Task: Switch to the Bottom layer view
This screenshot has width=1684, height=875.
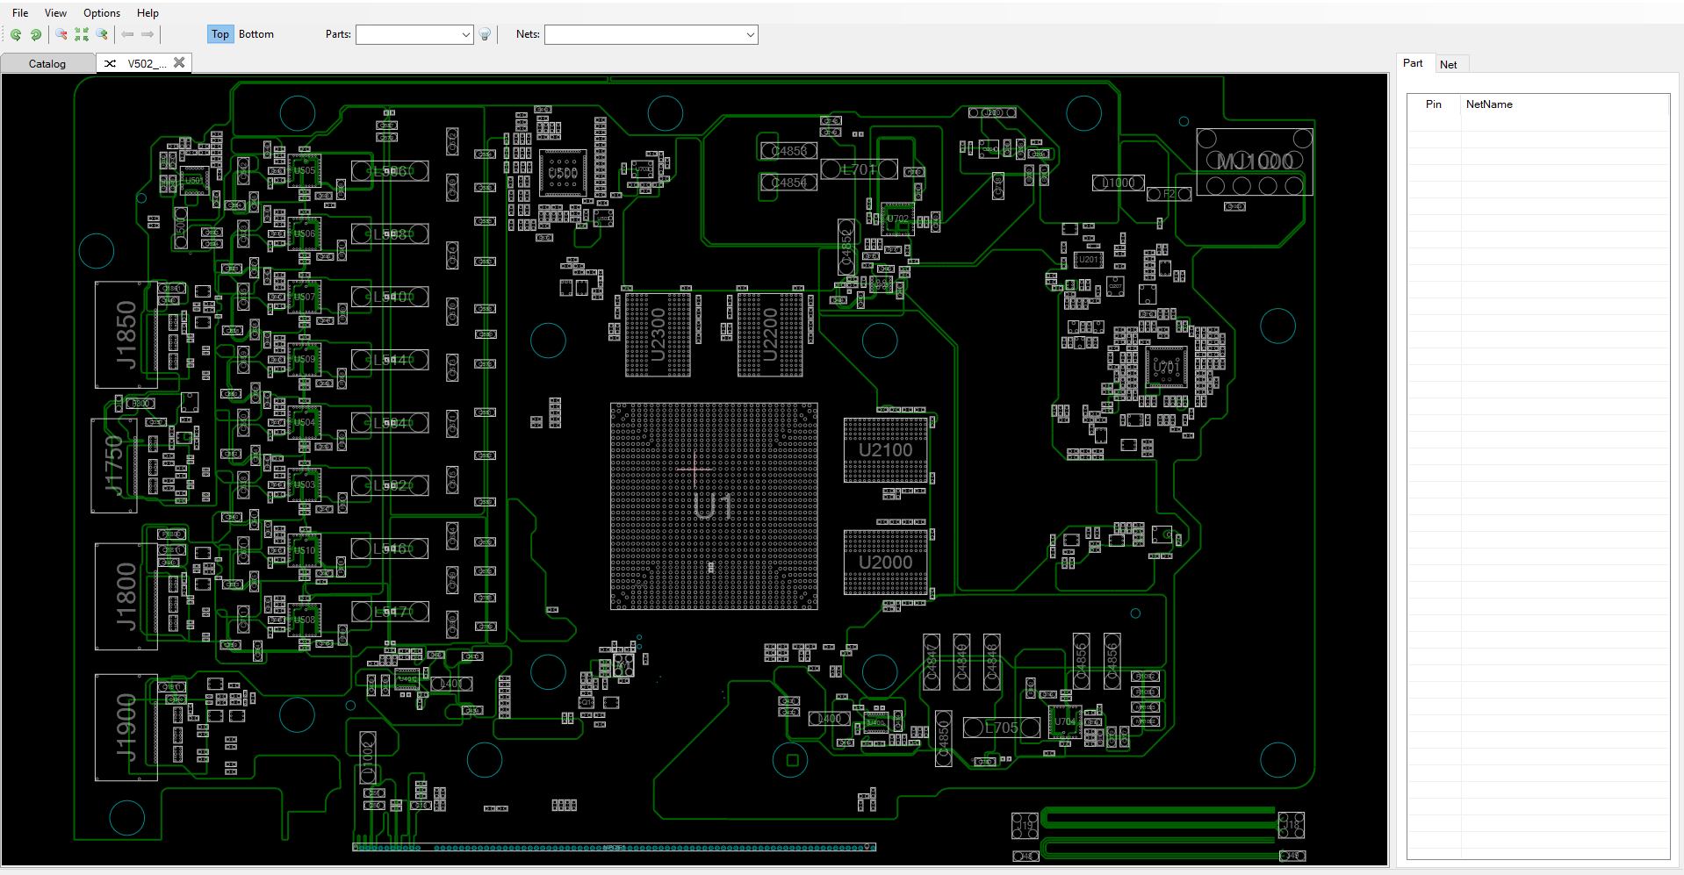Action: pos(256,34)
